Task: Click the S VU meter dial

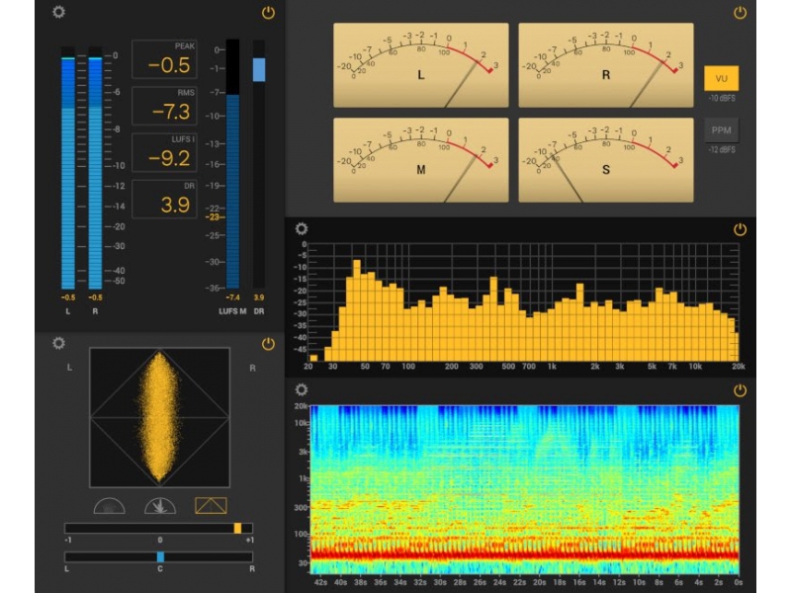Action: pos(606,160)
